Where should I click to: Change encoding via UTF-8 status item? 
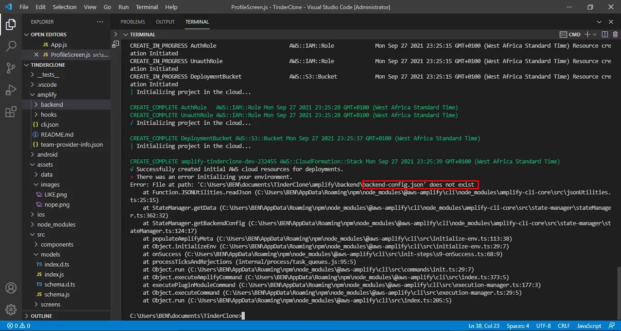pos(543,326)
